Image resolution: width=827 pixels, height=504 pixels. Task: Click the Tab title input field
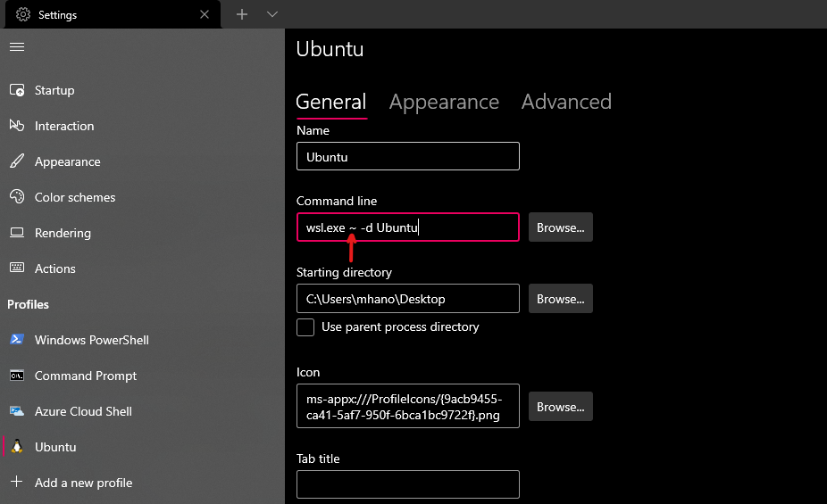pos(408,484)
